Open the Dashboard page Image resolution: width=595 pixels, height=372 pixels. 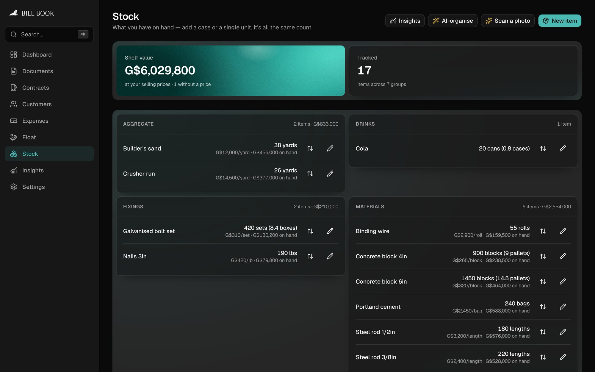(x=49, y=55)
